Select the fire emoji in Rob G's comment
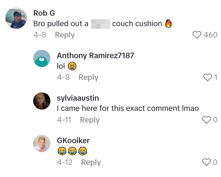 pyautogui.click(x=168, y=24)
